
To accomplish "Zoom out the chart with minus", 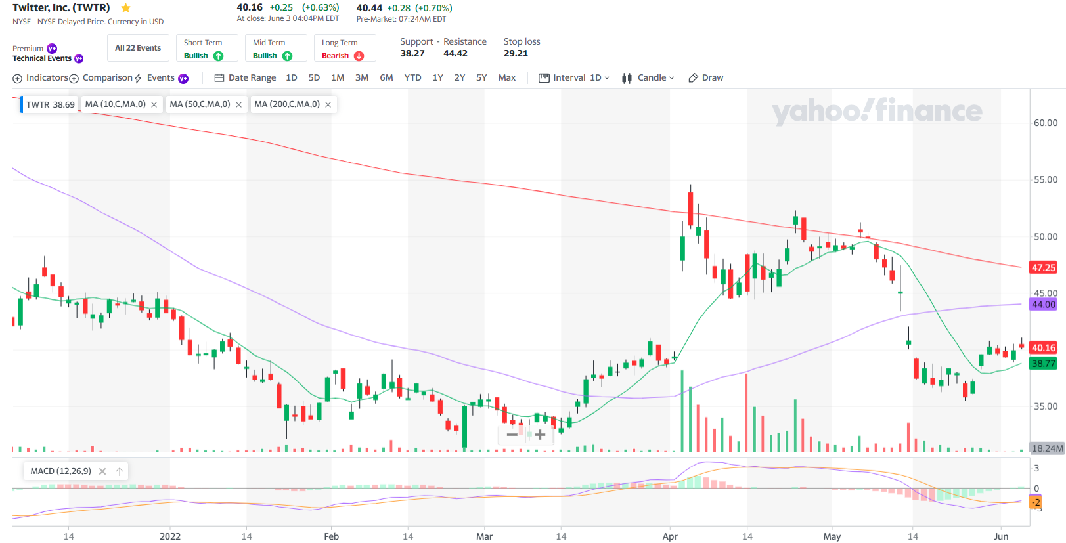I will (x=512, y=435).
